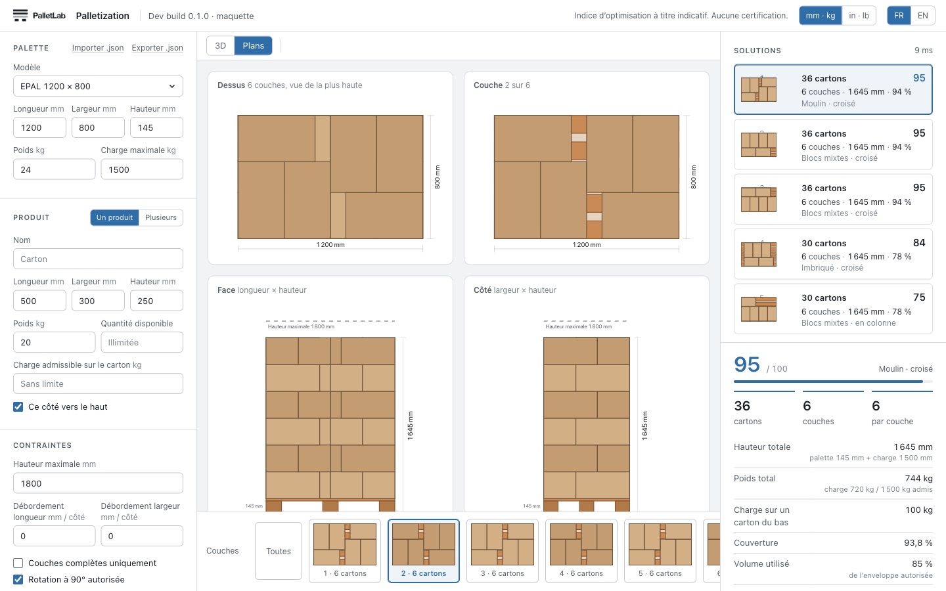Click the product Hauteur field showing 250
The width and height of the screenshot is (946, 591).
point(156,301)
